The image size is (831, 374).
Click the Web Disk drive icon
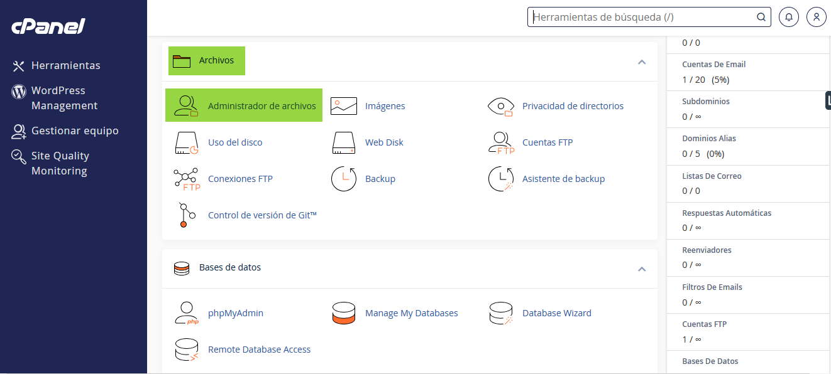point(344,142)
